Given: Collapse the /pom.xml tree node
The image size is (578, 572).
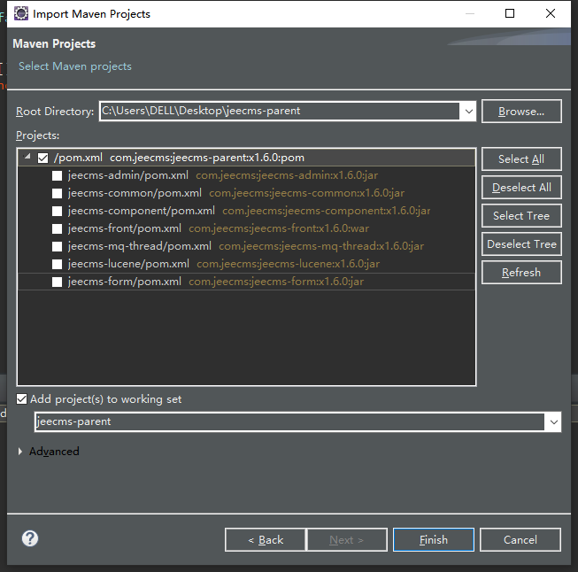Looking at the screenshot, I should pos(27,157).
